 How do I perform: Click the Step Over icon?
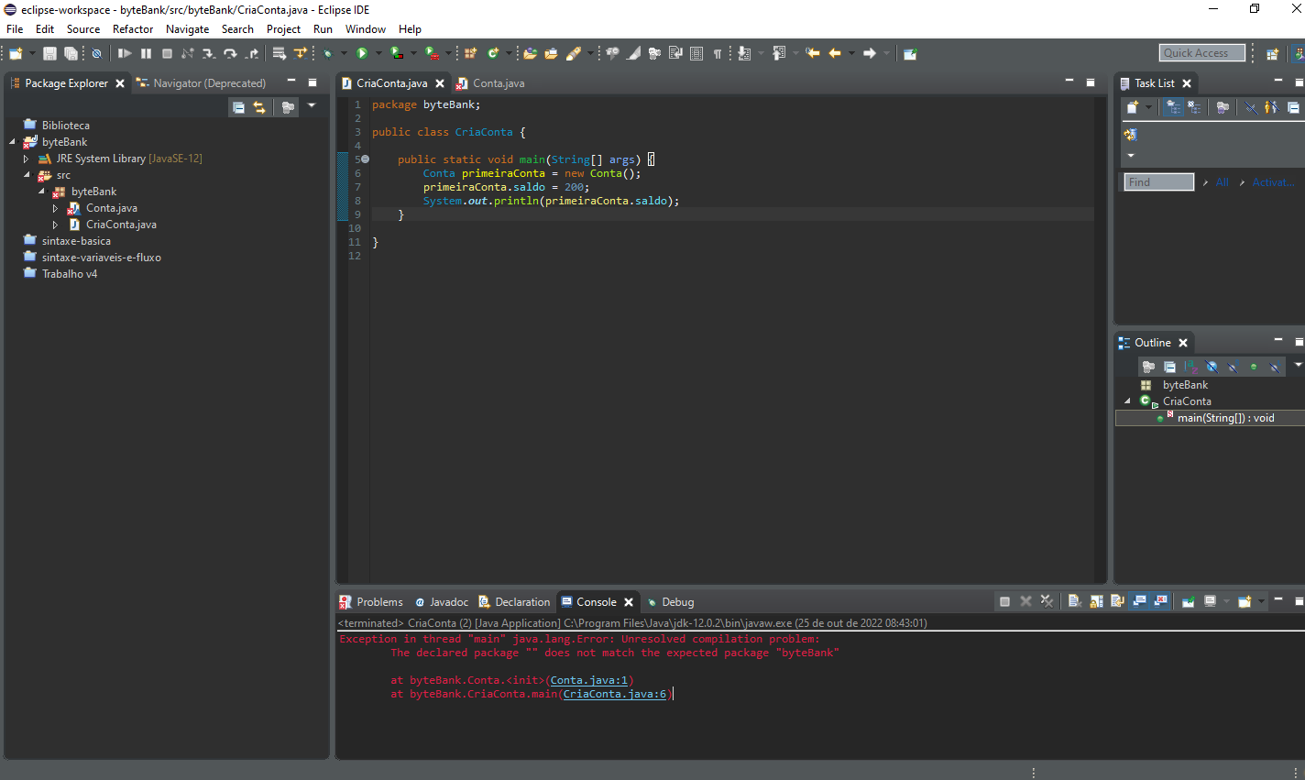tap(230, 53)
